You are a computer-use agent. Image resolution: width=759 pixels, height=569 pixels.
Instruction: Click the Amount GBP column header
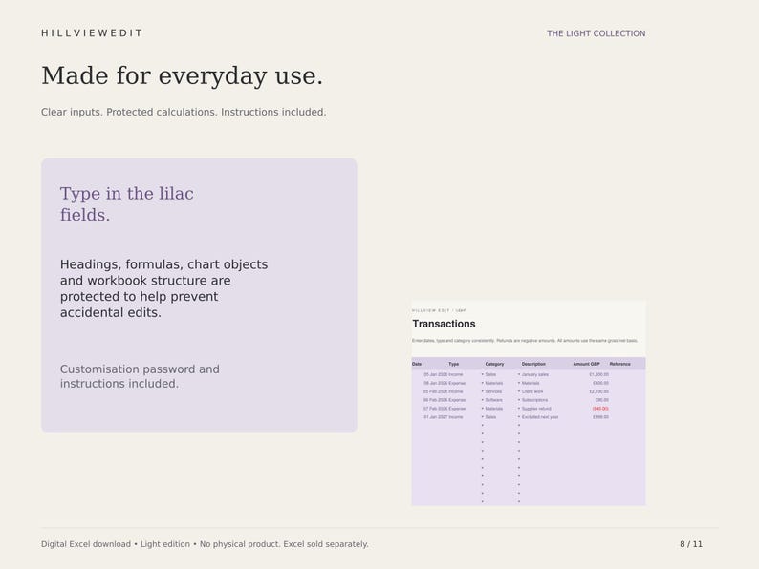tap(586, 364)
